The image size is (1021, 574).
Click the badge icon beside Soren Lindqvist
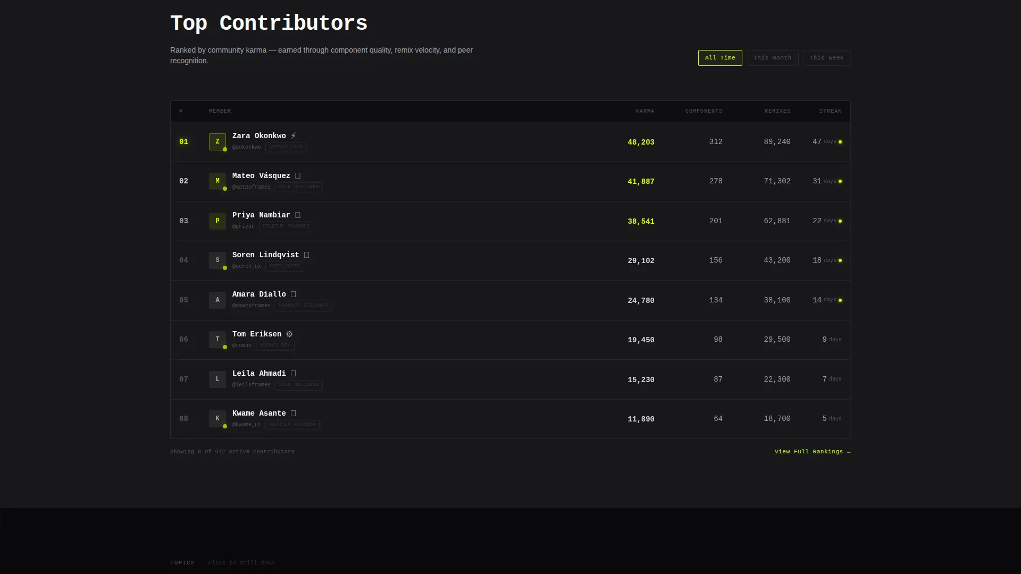click(307, 255)
